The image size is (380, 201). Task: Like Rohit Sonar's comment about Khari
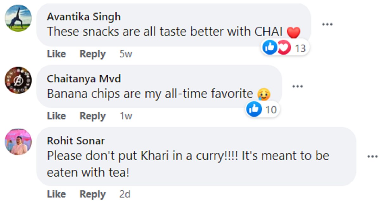pos(56,194)
